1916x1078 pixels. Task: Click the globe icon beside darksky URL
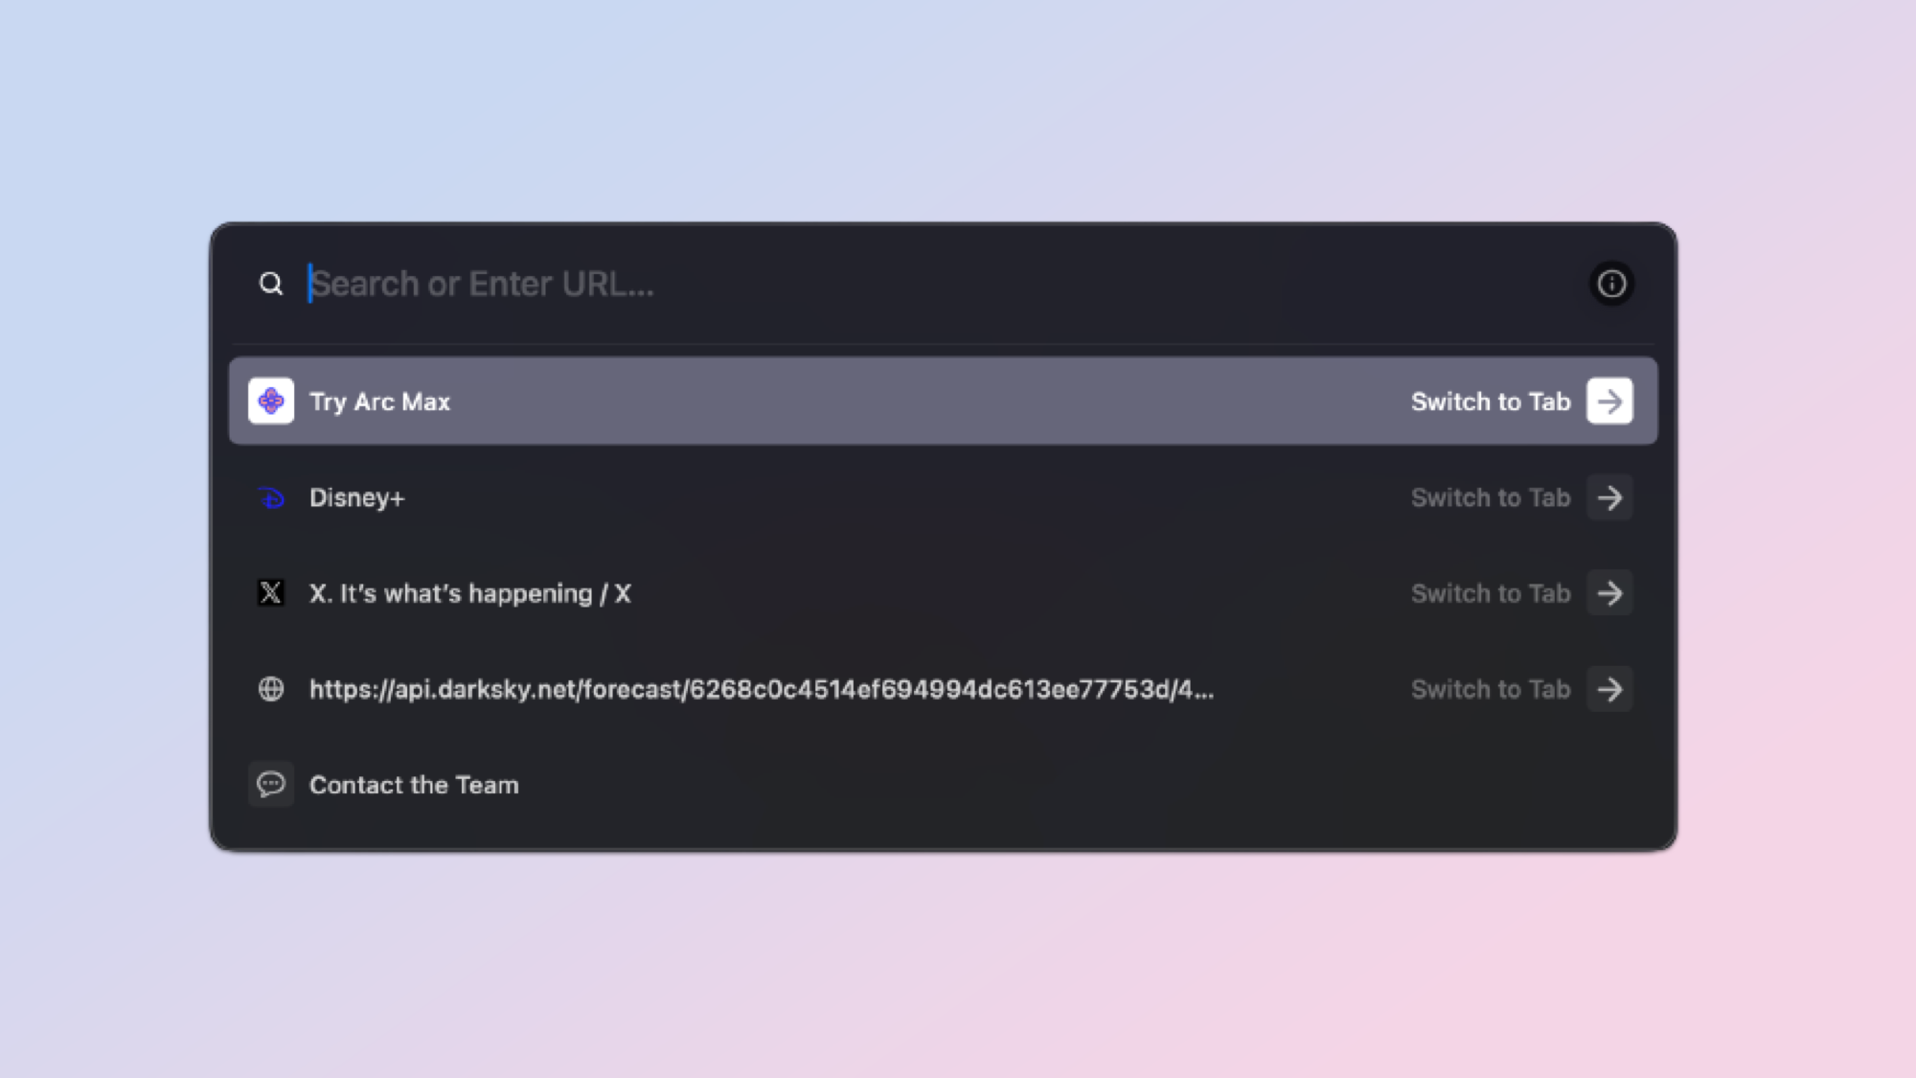tap(271, 689)
